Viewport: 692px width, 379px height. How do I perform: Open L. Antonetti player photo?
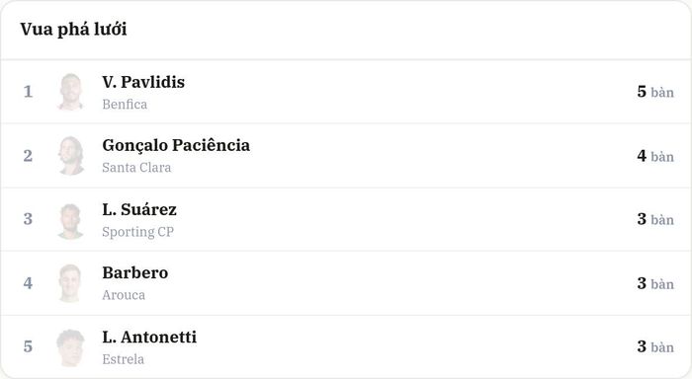coord(70,347)
